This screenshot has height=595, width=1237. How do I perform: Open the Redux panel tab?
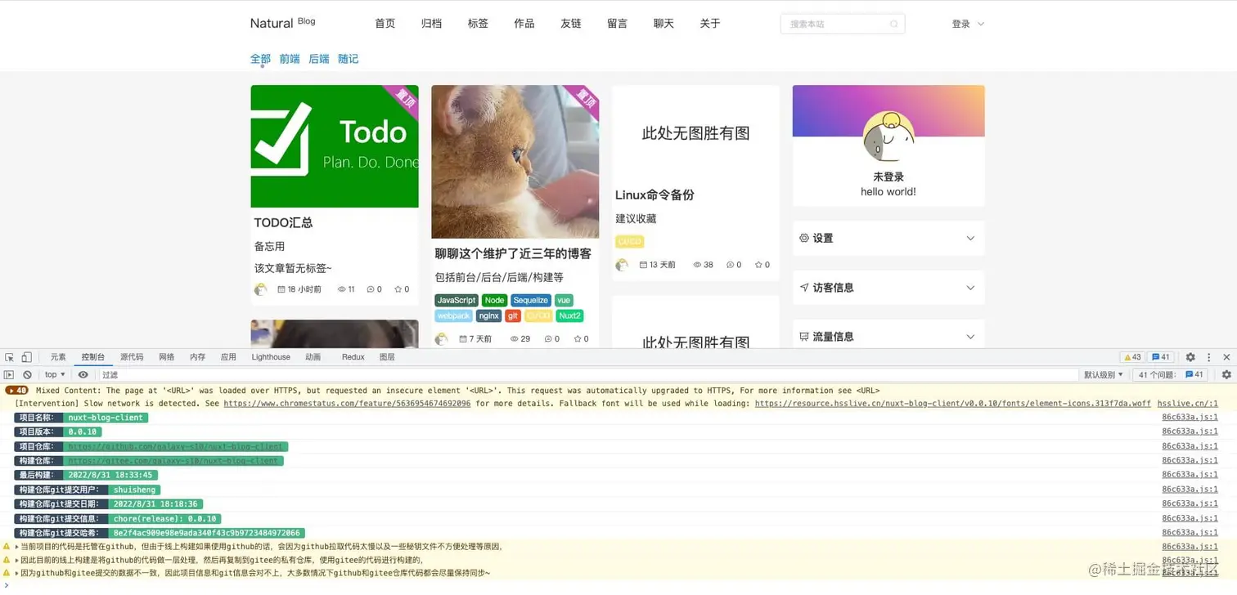click(x=353, y=356)
